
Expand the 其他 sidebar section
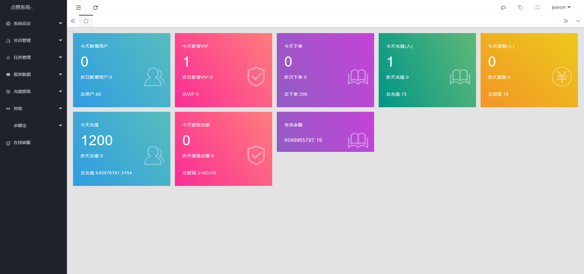[33, 108]
